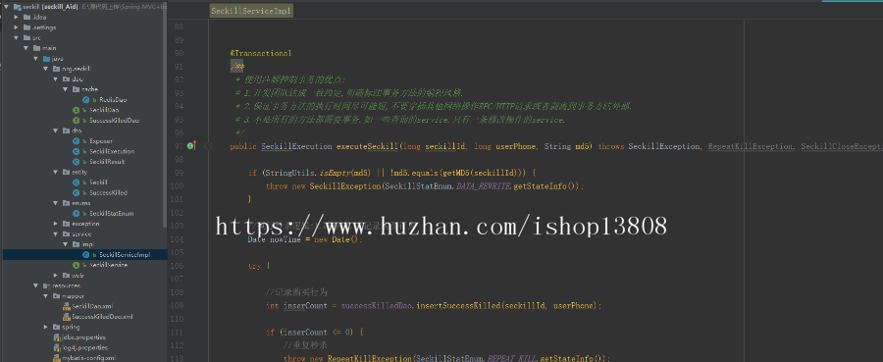Click the SeckillDao.xml file icon
The height and width of the screenshot is (362, 883).
[66, 306]
